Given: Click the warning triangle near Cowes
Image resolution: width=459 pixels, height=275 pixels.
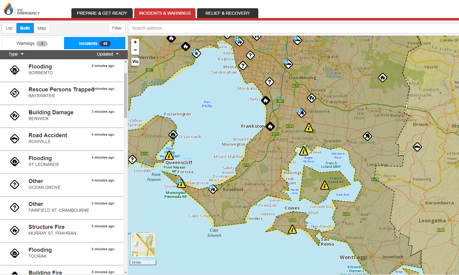Looking at the screenshot, I should 292,229.
